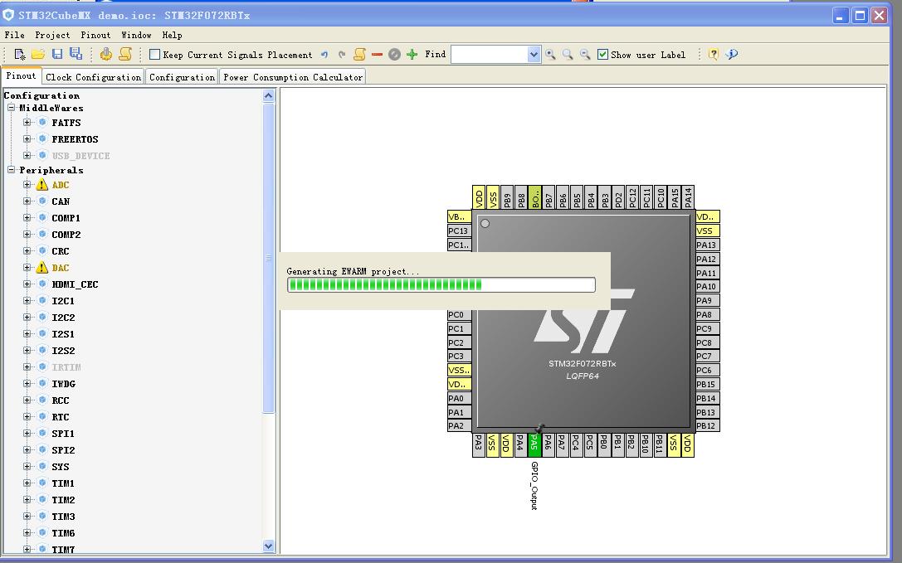The width and height of the screenshot is (902, 563).
Task: Click the PA13 pin on the chip
Action: [x=707, y=245]
